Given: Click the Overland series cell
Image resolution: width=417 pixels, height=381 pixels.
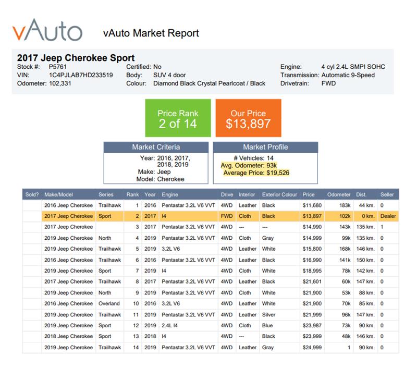Looking at the screenshot, I should pyautogui.click(x=109, y=303).
